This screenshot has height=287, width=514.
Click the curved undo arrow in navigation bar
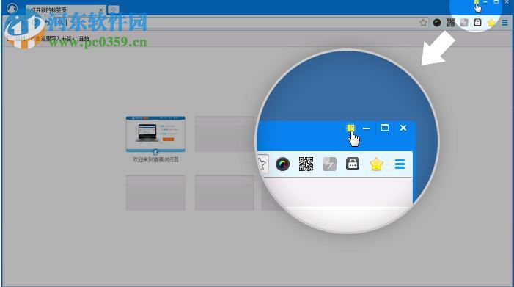[48, 23]
